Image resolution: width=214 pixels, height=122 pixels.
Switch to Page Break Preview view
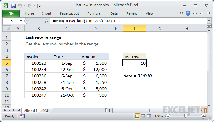(149, 116)
